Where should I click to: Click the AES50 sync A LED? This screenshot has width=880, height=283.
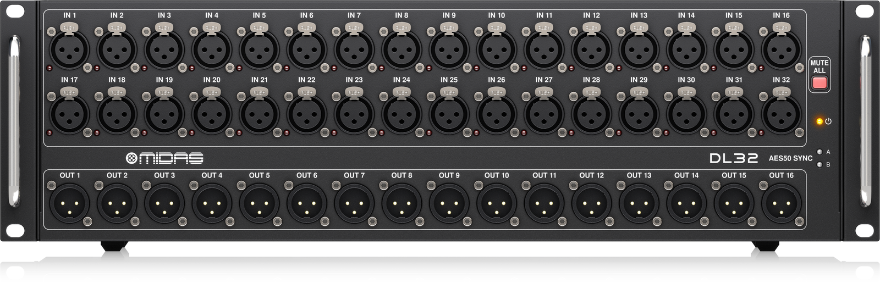[x=820, y=152]
